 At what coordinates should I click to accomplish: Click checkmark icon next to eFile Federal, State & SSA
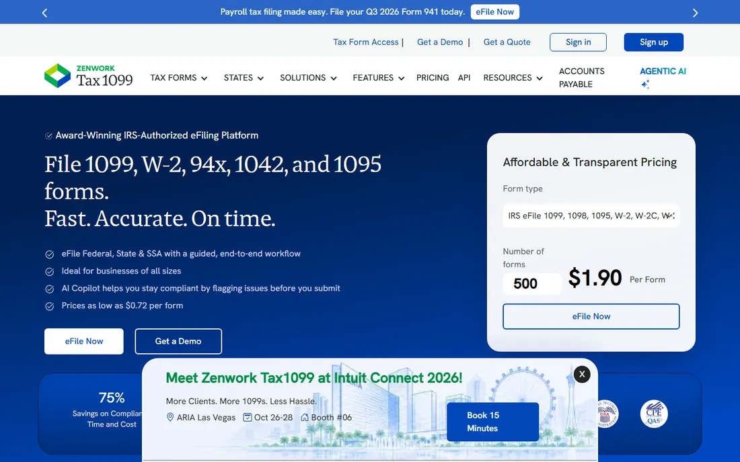click(50, 255)
